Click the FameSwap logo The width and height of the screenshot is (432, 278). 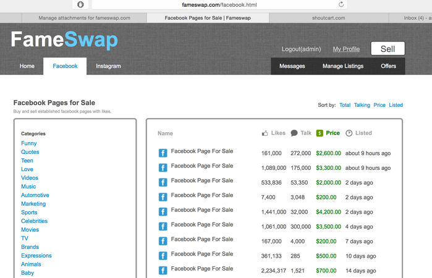coord(64,40)
